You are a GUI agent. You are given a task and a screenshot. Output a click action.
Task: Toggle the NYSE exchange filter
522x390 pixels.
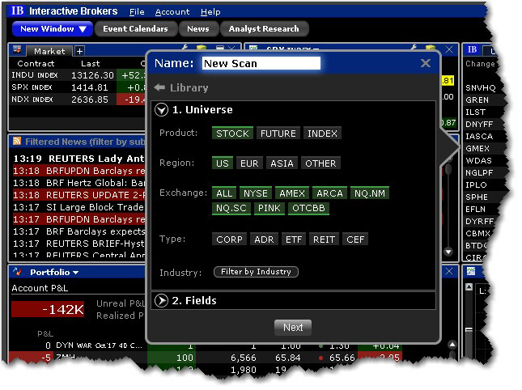coord(255,193)
